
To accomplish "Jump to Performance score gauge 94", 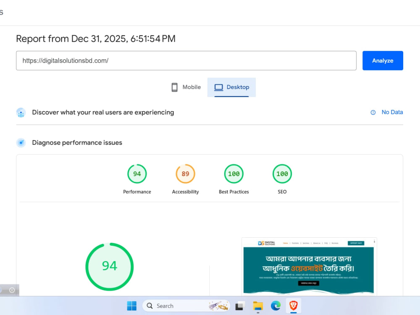I will (x=137, y=173).
